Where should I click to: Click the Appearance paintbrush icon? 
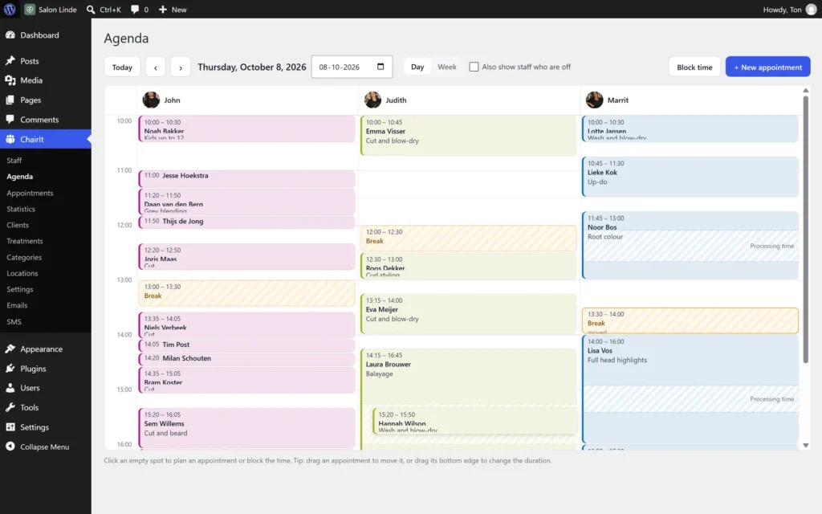tap(10, 349)
